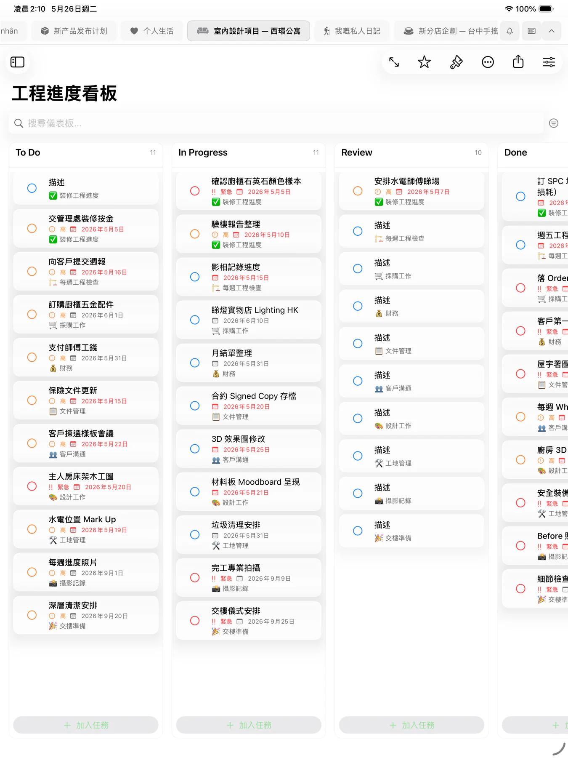The width and height of the screenshot is (568, 758).
Task: Click 工地管理 tag under 水電位置 Mark Up
Action: point(67,540)
